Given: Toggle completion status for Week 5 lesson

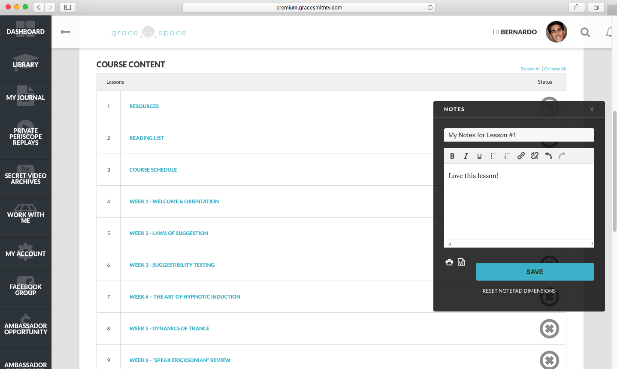Looking at the screenshot, I should (549, 329).
